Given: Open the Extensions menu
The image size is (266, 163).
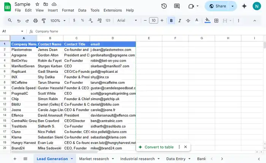Looking at the screenshot, I should [112, 10].
